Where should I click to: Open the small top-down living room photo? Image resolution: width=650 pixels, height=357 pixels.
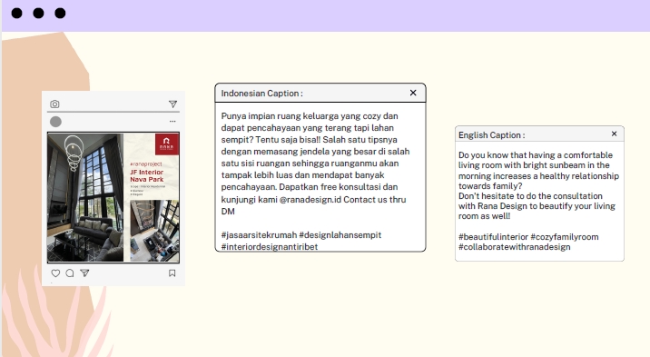pyautogui.click(x=154, y=231)
